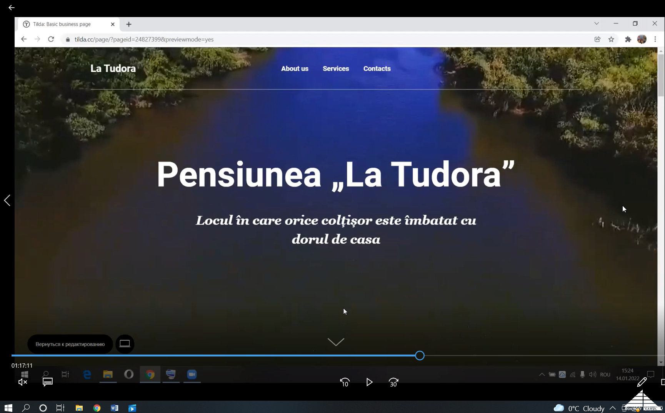Viewport: 665px width, 413px height.
Task: Click the laptop device preview icon
Action: tap(125, 344)
